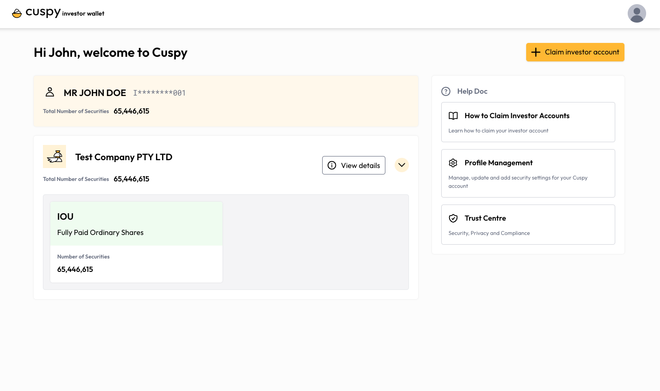The image size is (660, 391).
Task: Open the Profile Management help card
Action: (x=528, y=174)
